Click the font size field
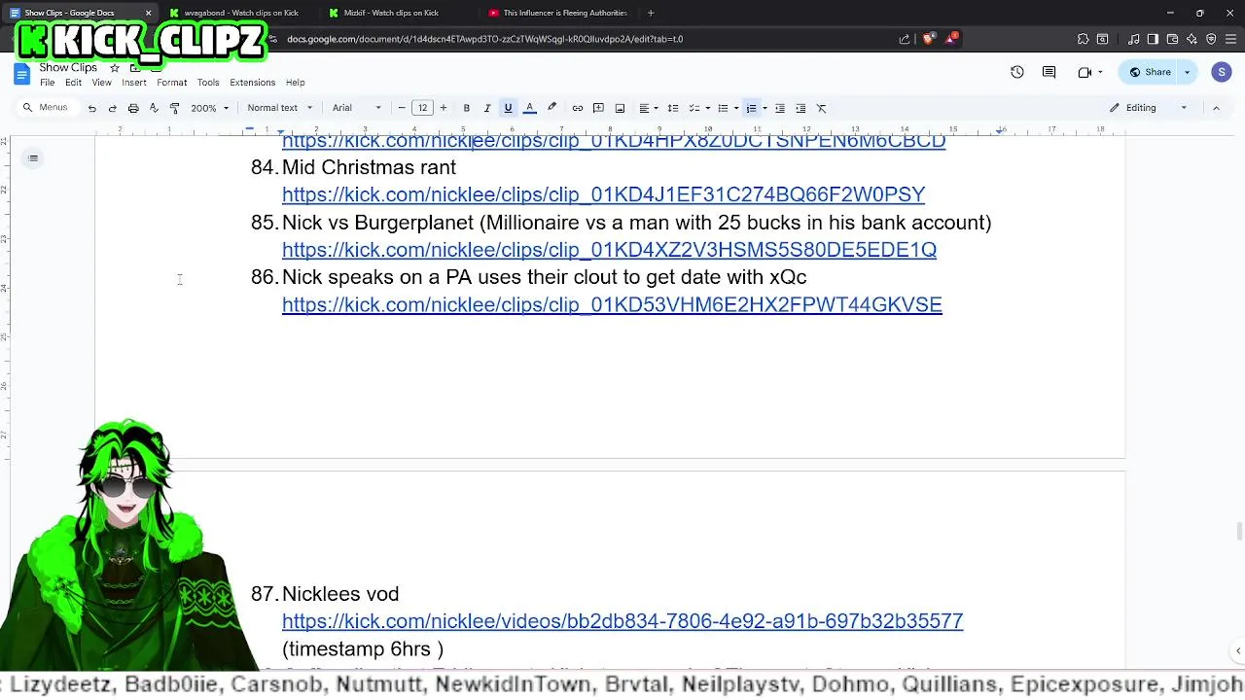The width and height of the screenshot is (1245, 700). point(422,108)
